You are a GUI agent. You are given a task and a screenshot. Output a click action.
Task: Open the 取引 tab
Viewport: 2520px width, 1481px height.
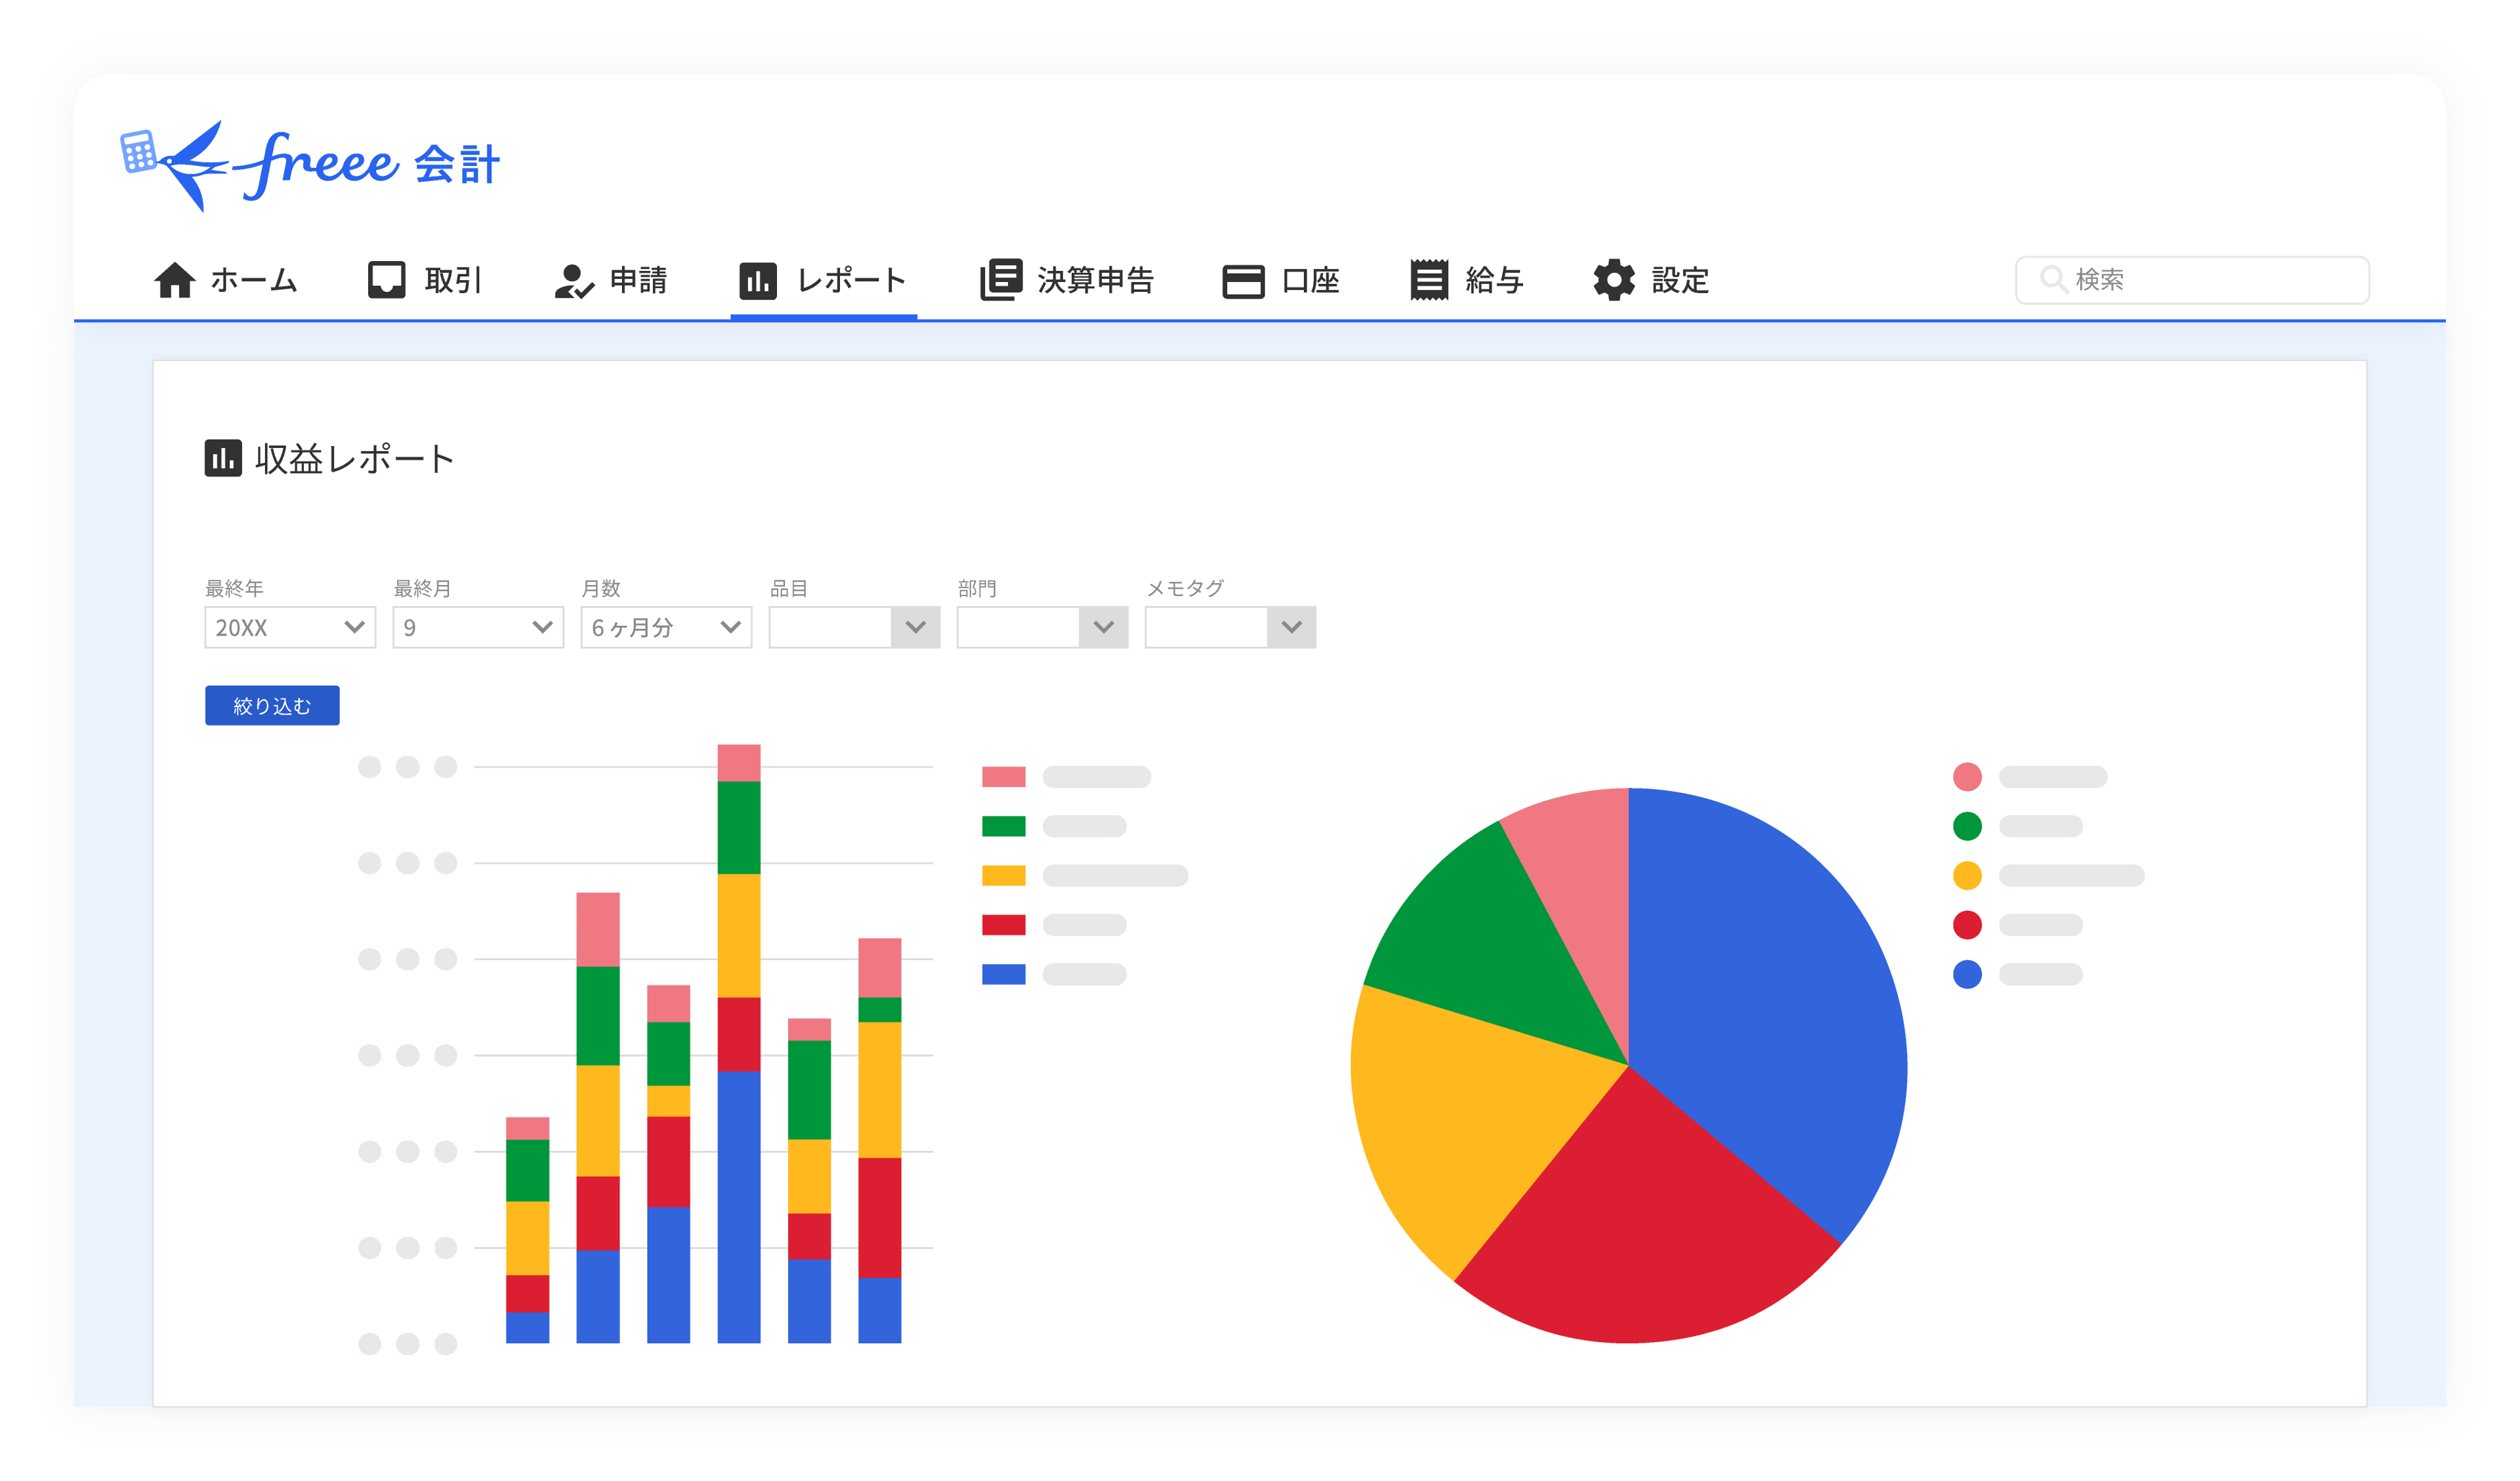pos(425,280)
